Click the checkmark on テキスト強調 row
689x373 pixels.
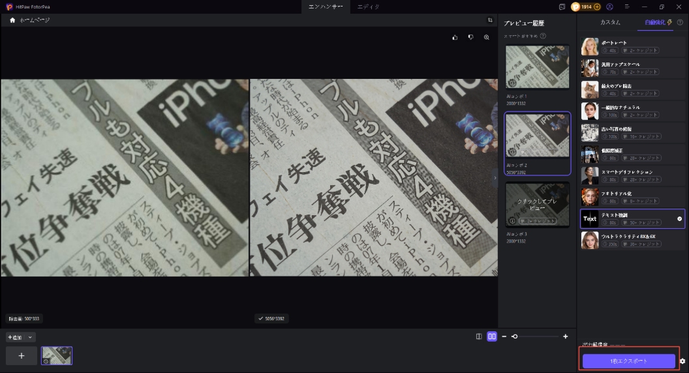(x=679, y=219)
